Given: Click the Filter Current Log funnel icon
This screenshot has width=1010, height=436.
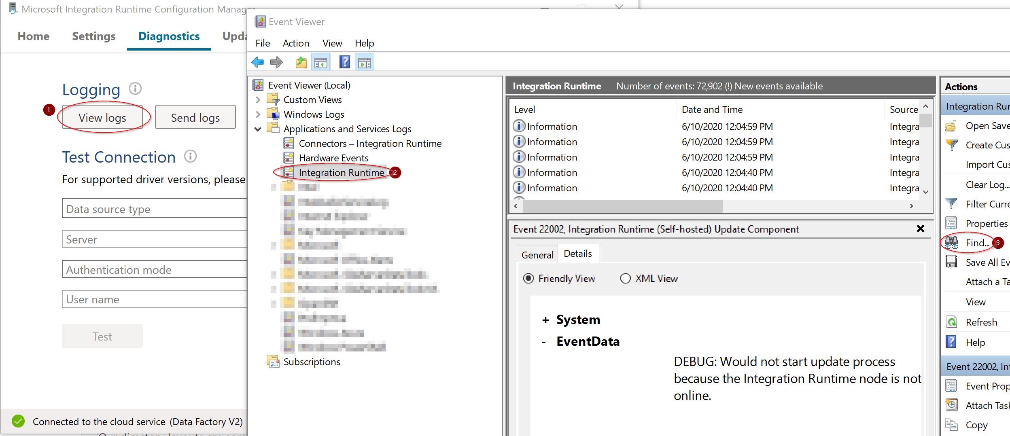Looking at the screenshot, I should pyautogui.click(x=951, y=203).
